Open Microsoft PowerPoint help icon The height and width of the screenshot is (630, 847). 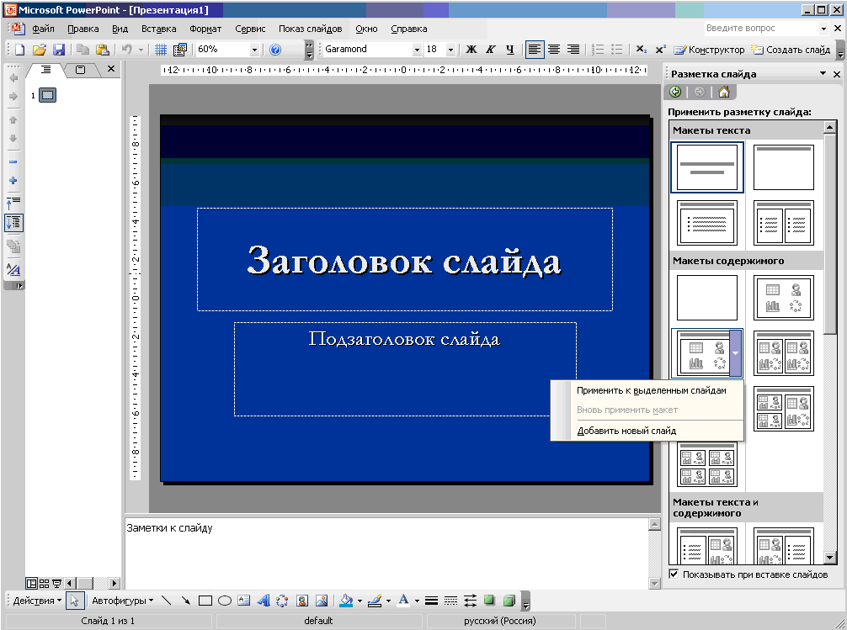tap(275, 50)
